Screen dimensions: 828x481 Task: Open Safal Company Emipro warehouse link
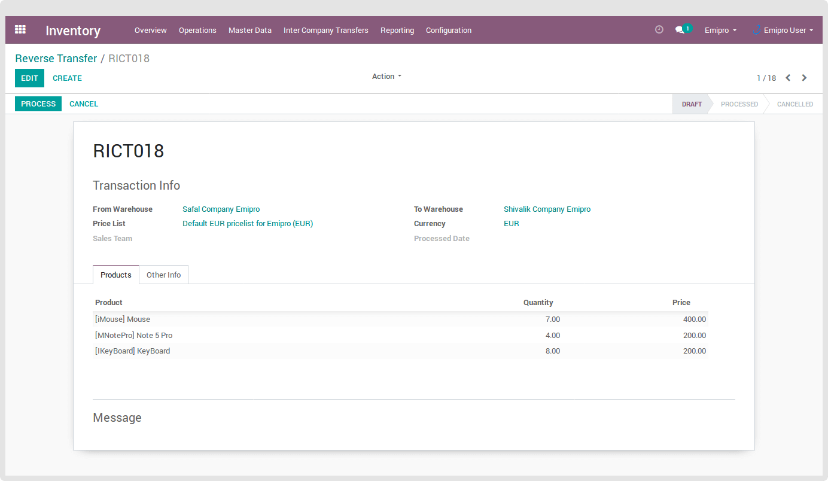click(221, 209)
